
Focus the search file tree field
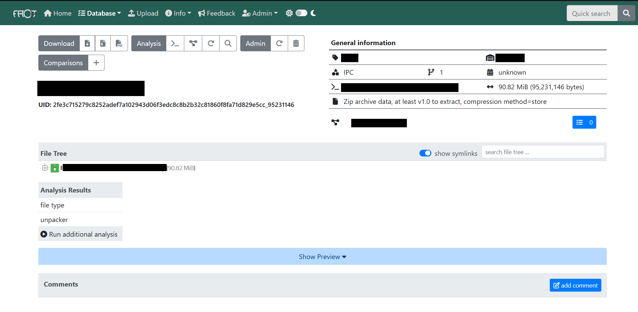543,152
